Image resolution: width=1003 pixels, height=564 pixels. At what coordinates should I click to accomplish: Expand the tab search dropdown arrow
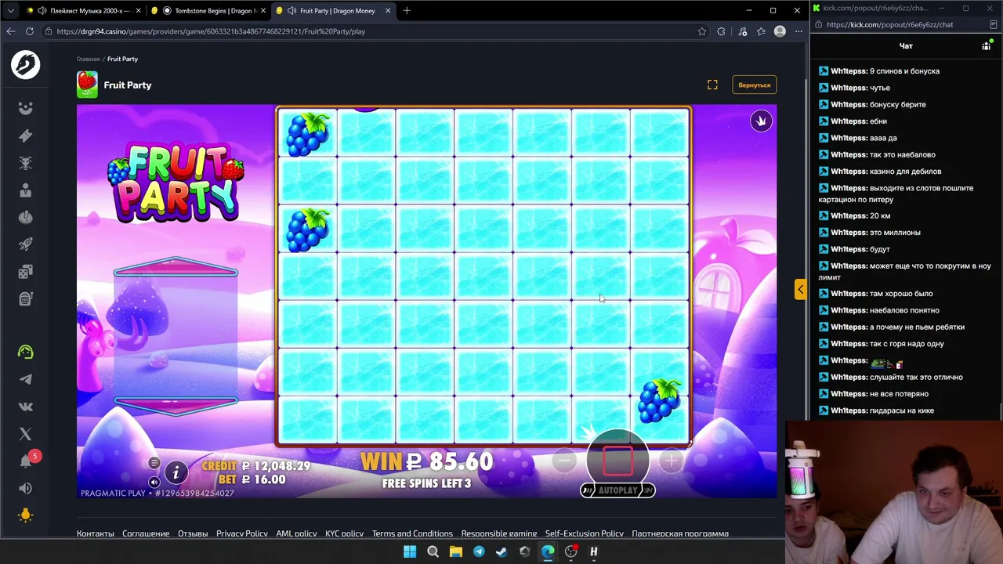(10, 11)
